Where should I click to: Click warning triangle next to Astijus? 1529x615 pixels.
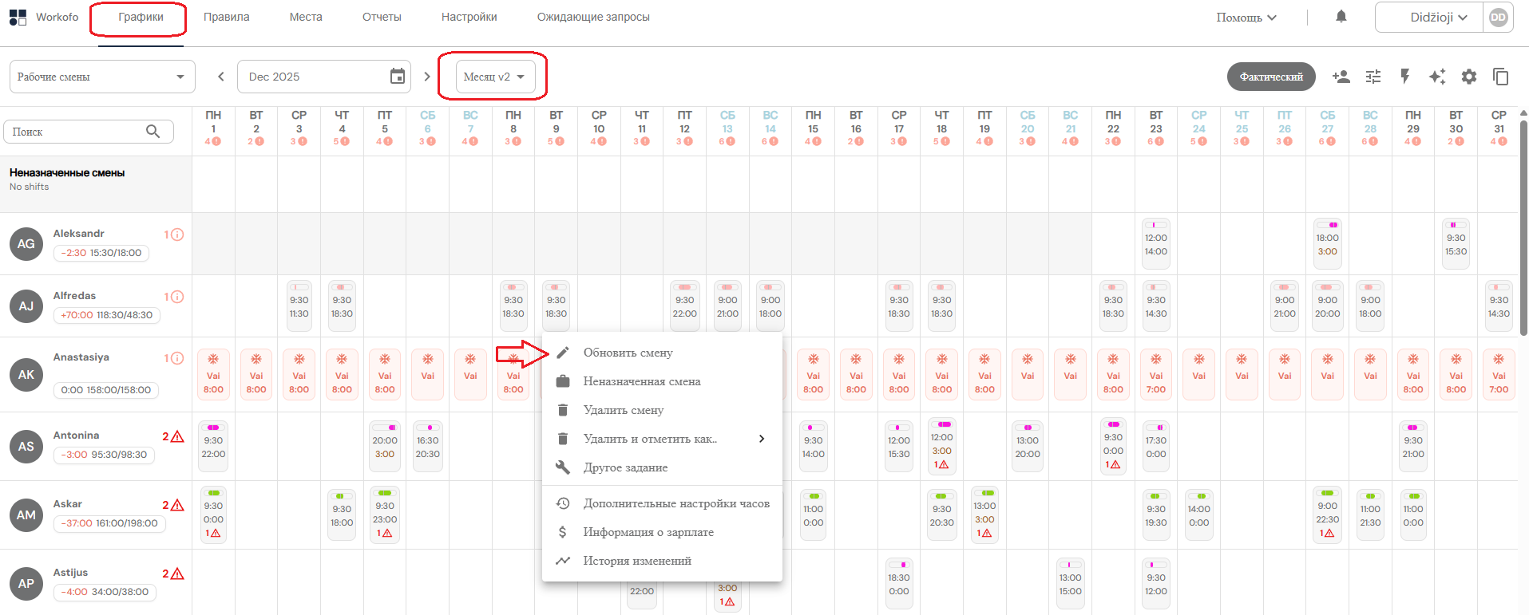click(x=177, y=574)
